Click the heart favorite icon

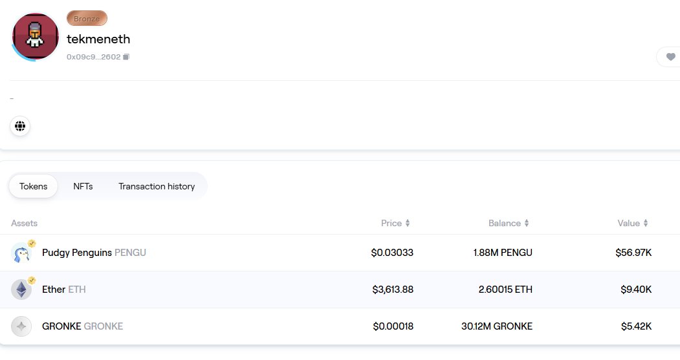tap(670, 57)
